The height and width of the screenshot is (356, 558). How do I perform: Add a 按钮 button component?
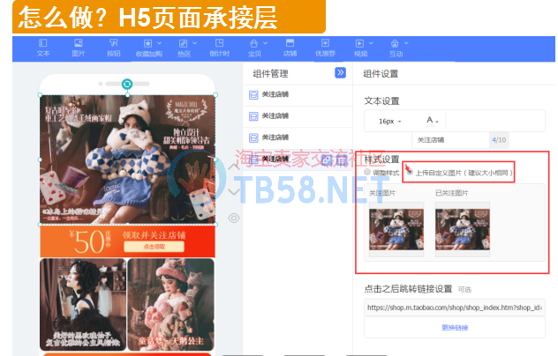point(113,48)
